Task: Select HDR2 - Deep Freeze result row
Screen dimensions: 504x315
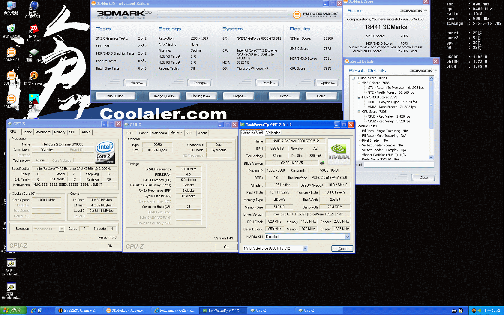Action: 391,107
